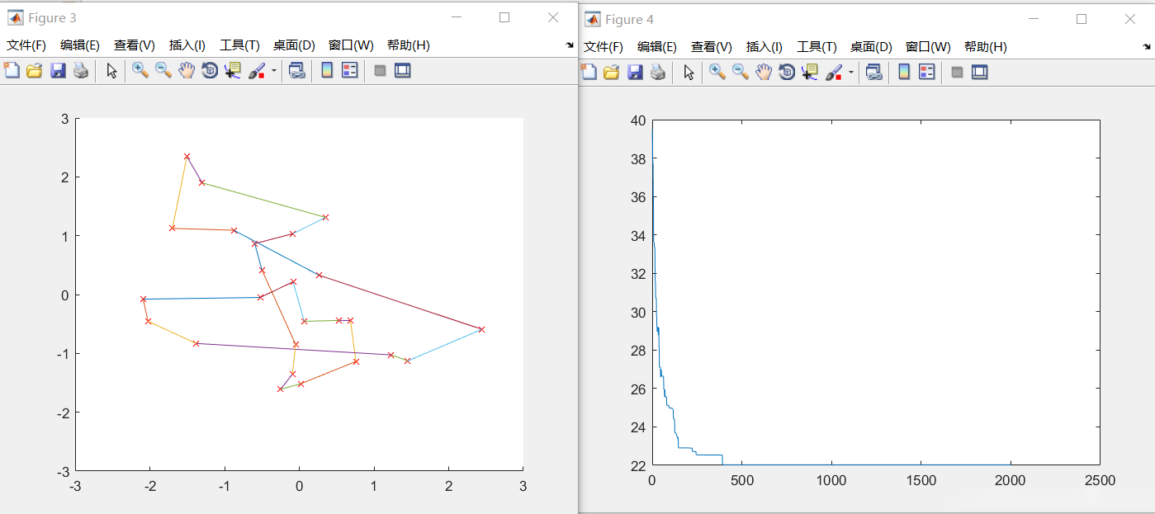Viewport: 1155px width, 514px height.
Task: Activate Zoom Out tool in Figure 4
Action: click(x=741, y=73)
